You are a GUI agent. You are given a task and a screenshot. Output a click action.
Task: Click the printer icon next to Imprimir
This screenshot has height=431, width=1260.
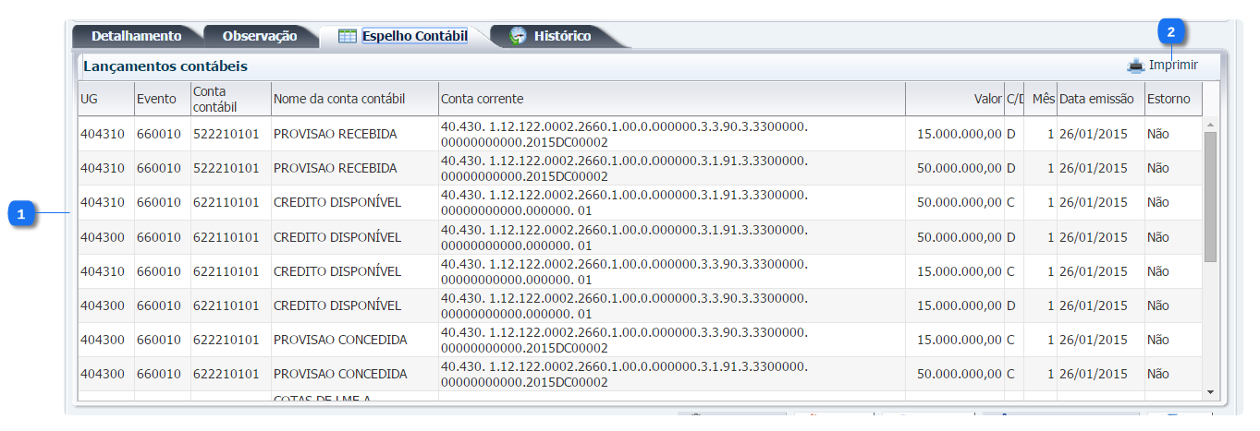(x=1135, y=66)
